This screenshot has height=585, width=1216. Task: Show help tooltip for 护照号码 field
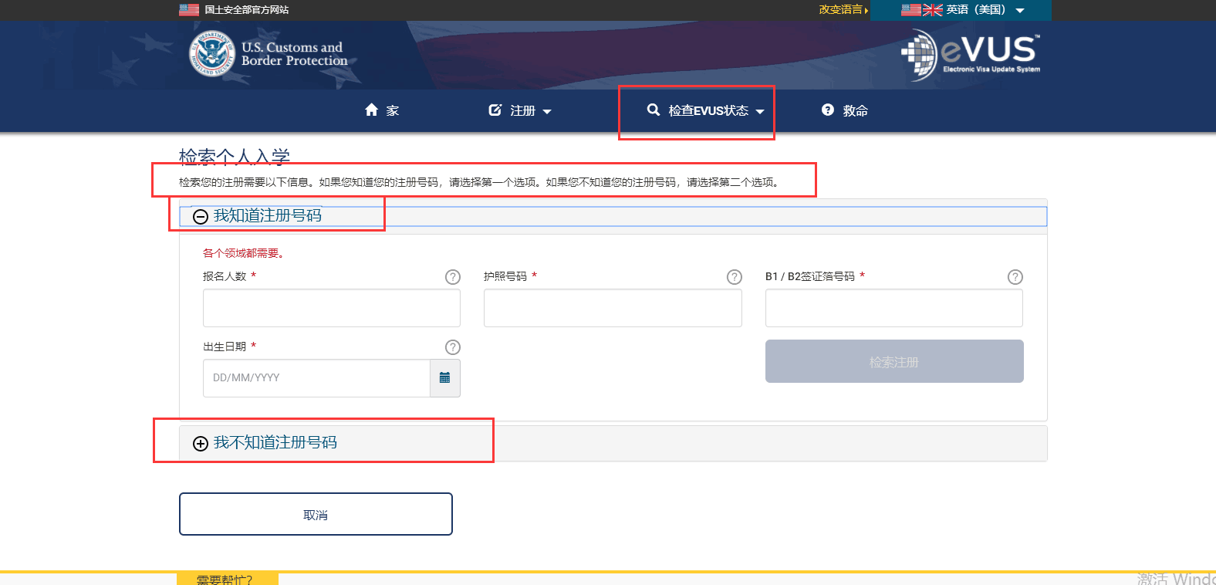point(735,277)
